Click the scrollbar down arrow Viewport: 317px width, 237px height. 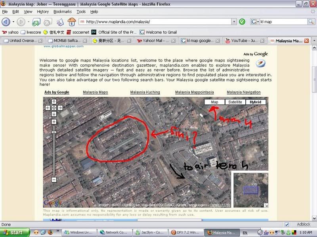[314, 218]
